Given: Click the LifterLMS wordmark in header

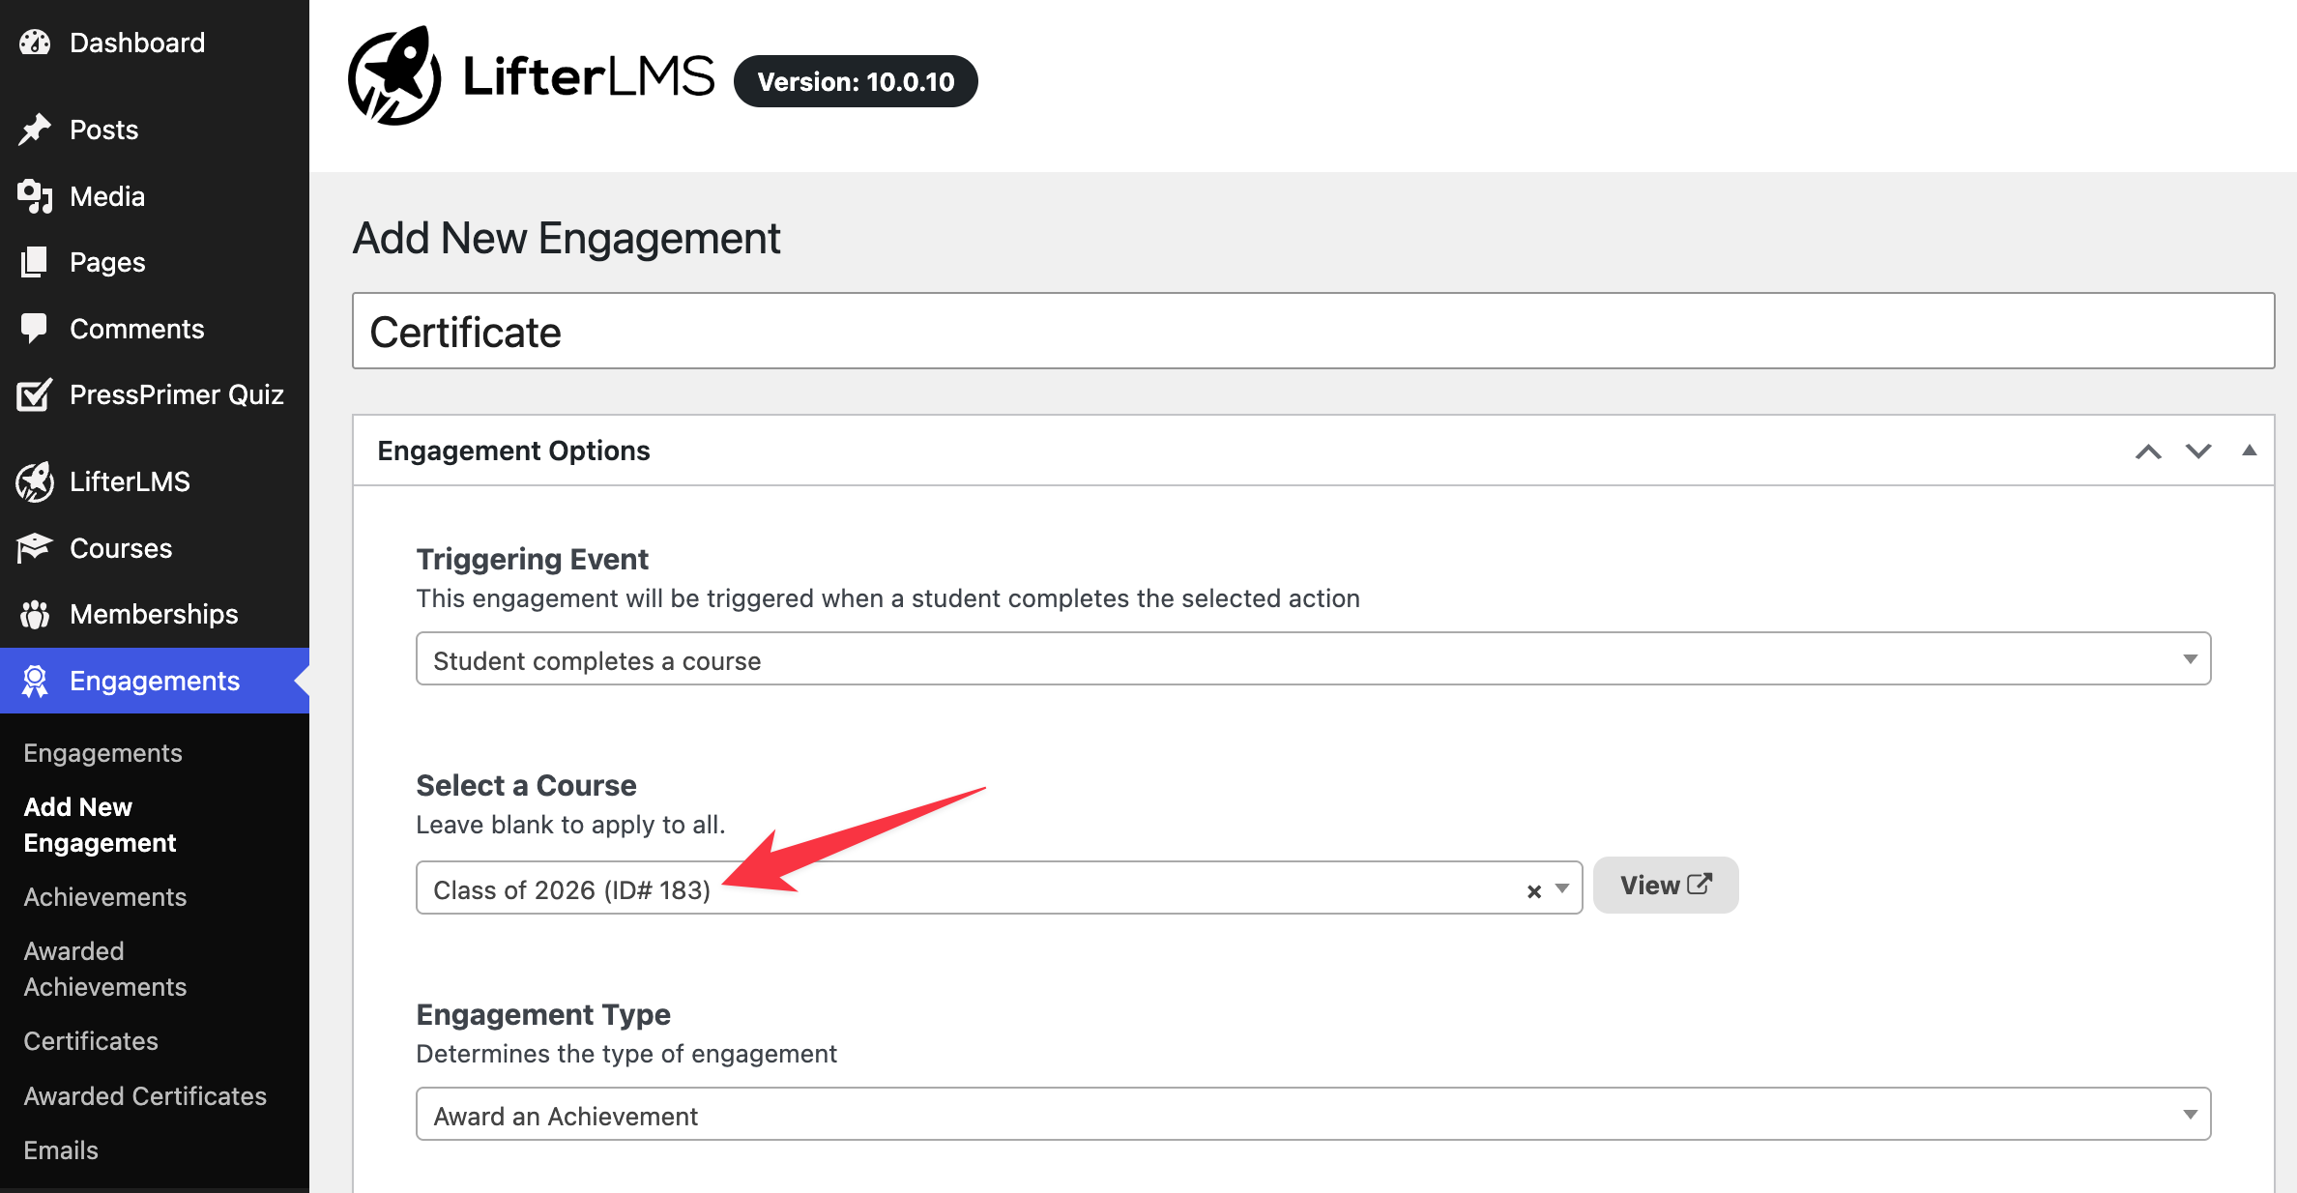Looking at the screenshot, I should click(x=589, y=76).
